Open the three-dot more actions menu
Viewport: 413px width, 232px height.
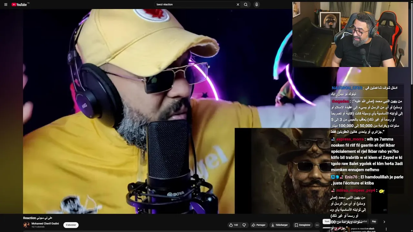pos(317,225)
